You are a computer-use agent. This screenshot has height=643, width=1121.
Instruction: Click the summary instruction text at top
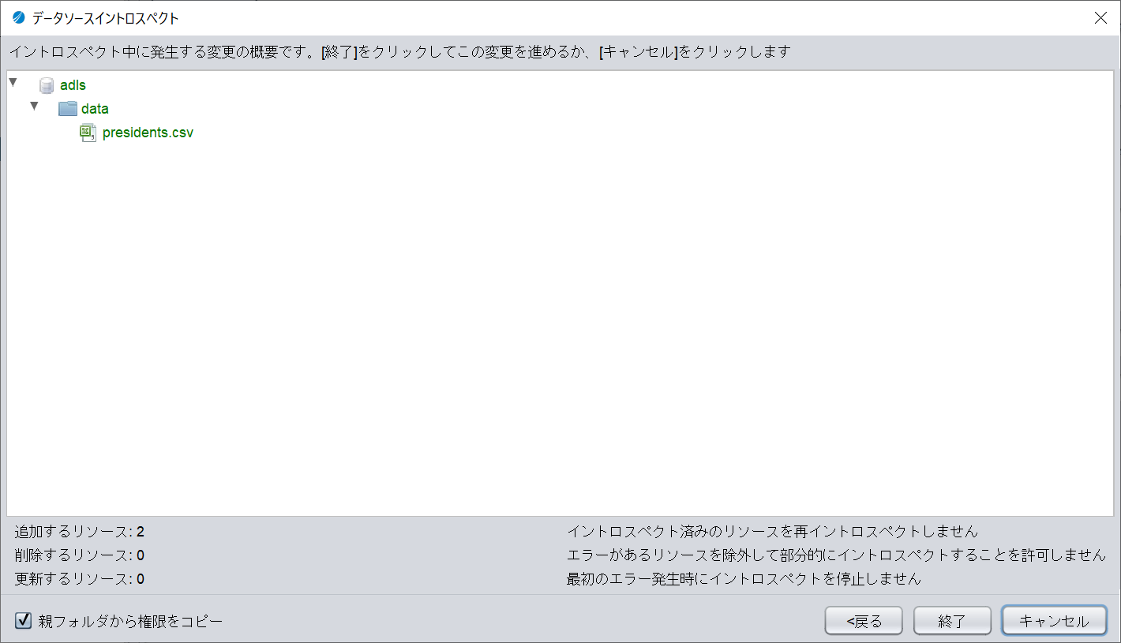[x=399, y=52]
